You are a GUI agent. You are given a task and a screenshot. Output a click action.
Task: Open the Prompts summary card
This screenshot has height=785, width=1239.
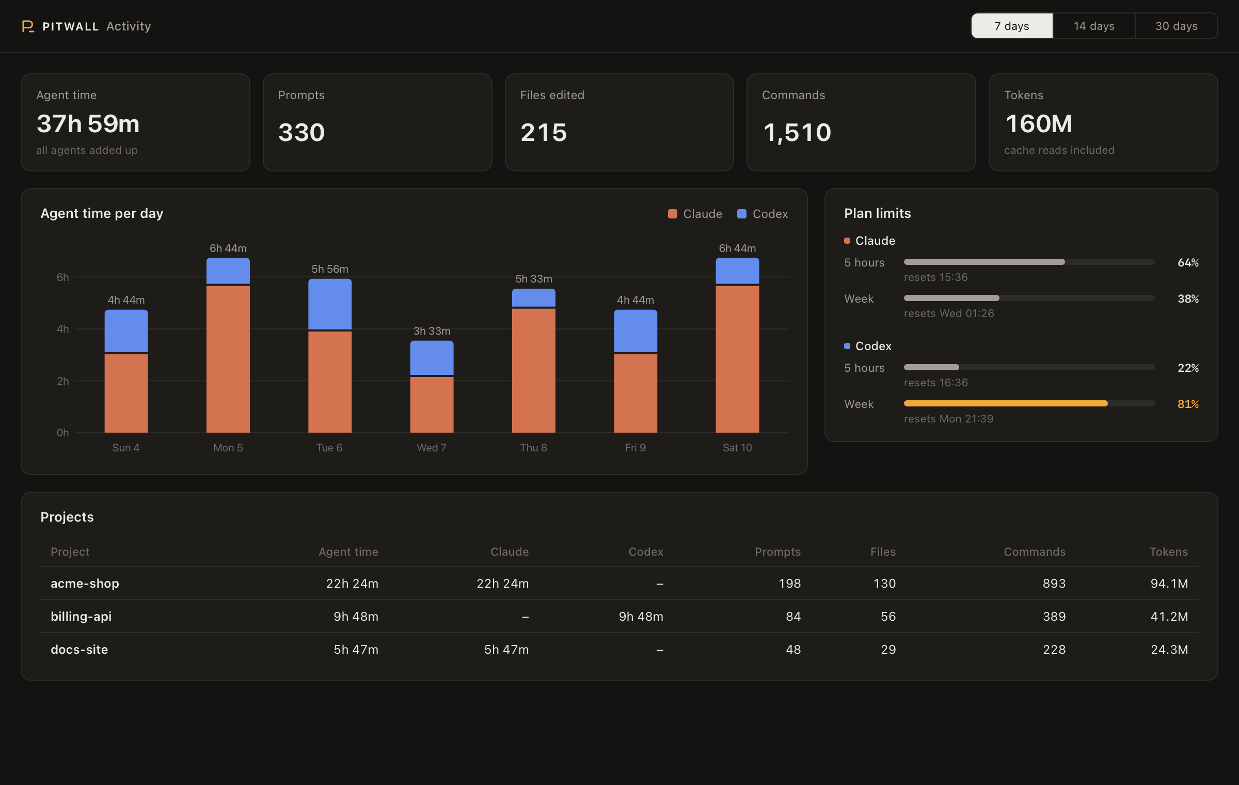coord(377,122)
